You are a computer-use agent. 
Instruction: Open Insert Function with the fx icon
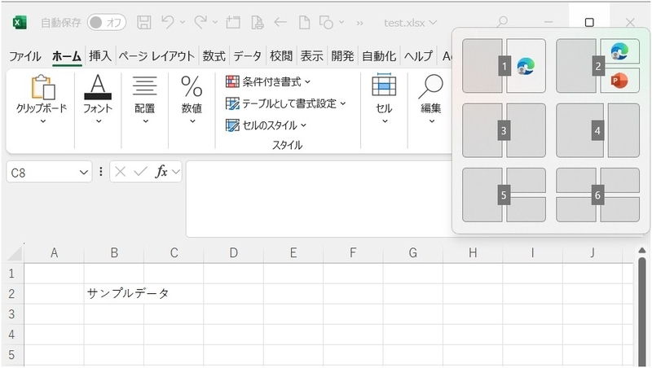[x=161, y=171]
